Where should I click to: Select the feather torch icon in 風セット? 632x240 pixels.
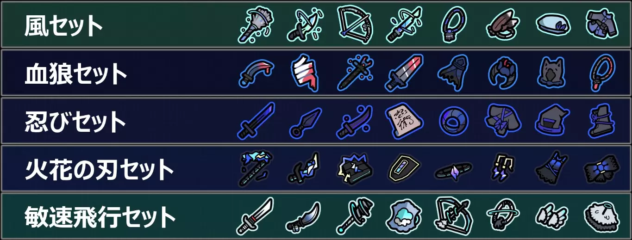click(x=256, y=25)
